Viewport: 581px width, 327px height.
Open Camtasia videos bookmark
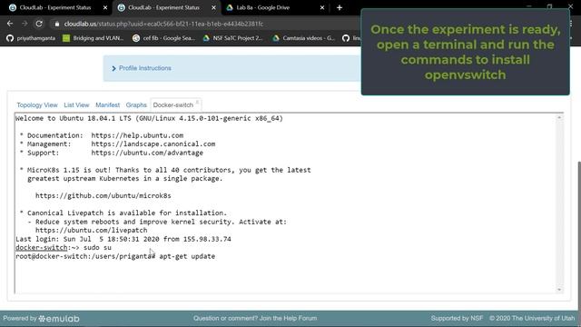[x=303, y=38]
